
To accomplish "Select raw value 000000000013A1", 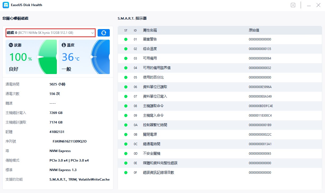I will [x=260, y=144].
